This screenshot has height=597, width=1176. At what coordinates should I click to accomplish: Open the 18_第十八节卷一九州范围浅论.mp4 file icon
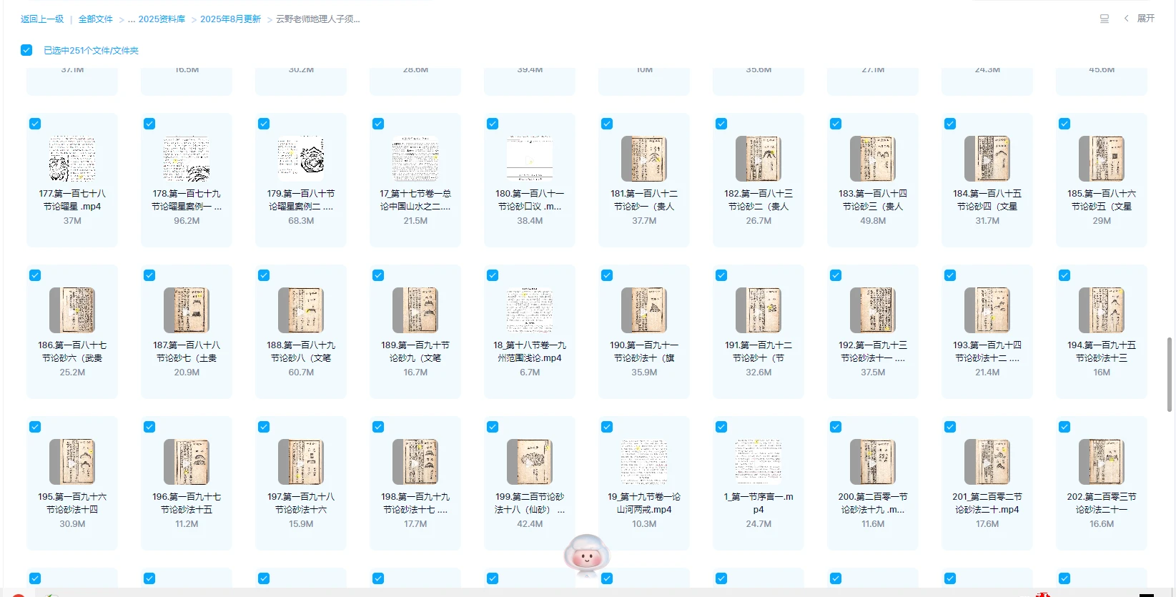coord(530,310)
